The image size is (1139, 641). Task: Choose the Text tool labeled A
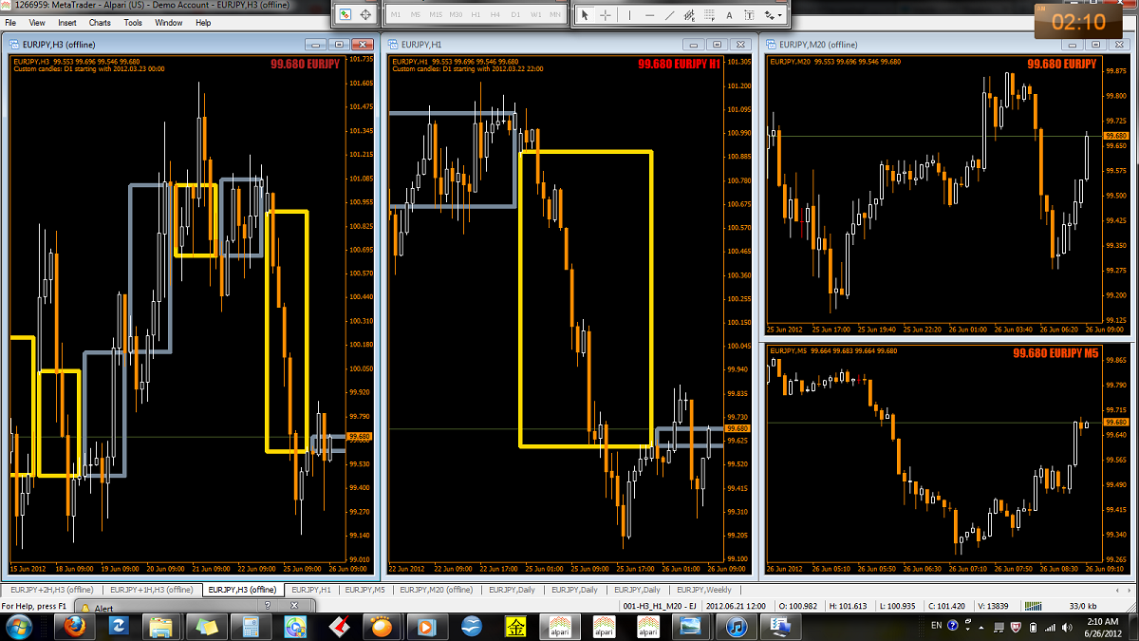pos(729,15)
